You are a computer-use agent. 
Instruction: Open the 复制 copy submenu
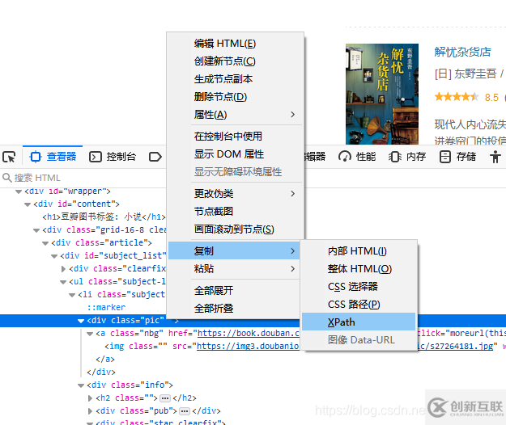236,250
